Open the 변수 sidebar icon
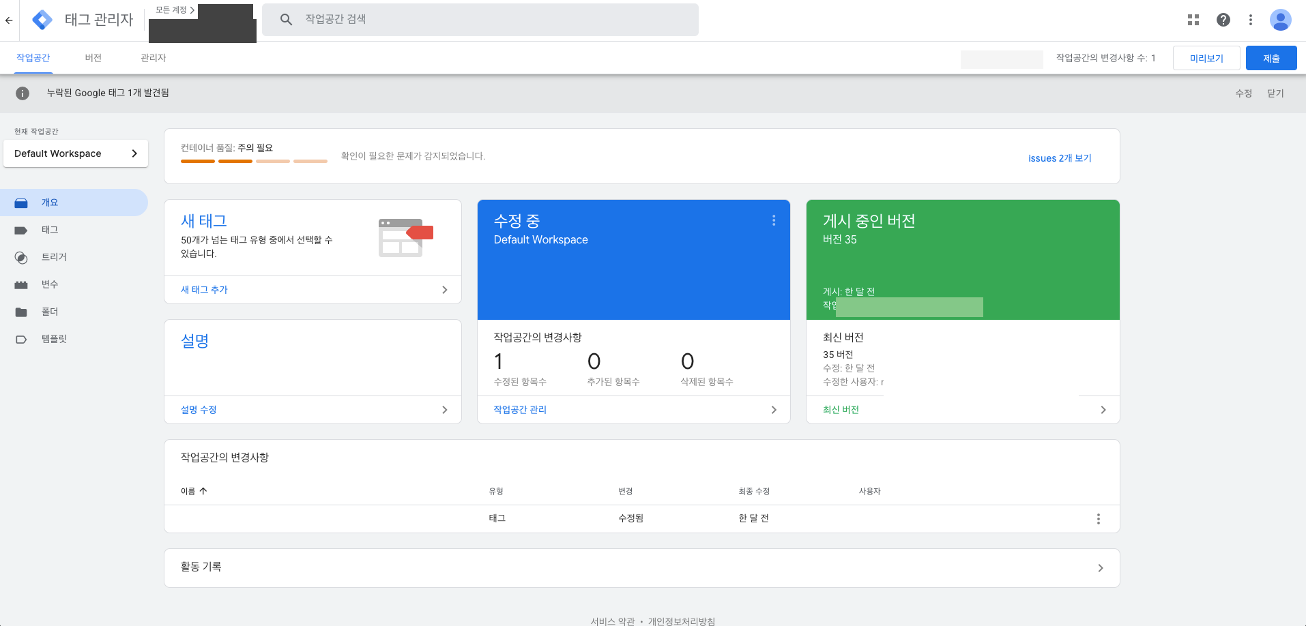Viewport: 1306px width, 626px height. click(x=20, y=284)
